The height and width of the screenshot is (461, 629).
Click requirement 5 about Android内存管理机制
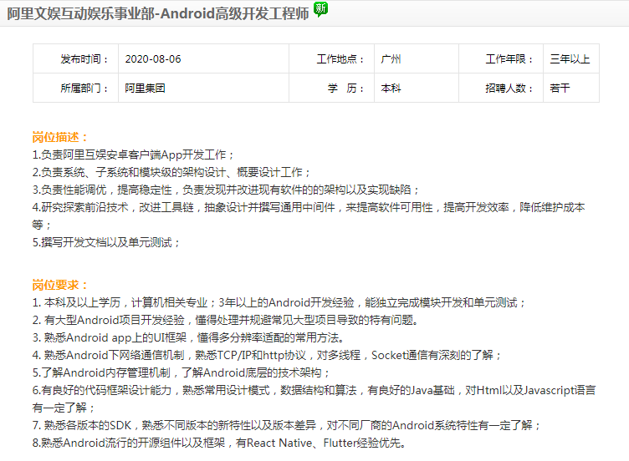click(x=181, y=372)
